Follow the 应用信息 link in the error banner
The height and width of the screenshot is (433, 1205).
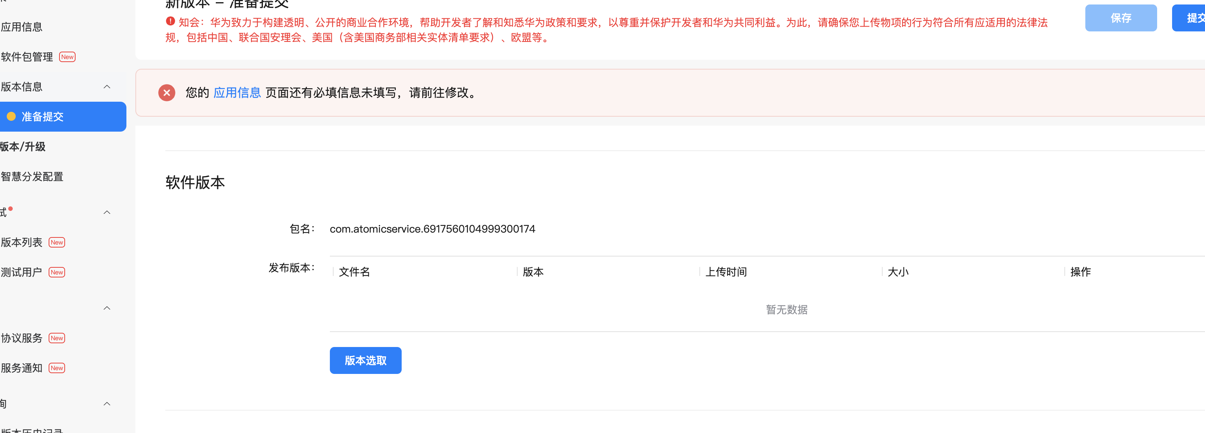(x=237, y=93)
